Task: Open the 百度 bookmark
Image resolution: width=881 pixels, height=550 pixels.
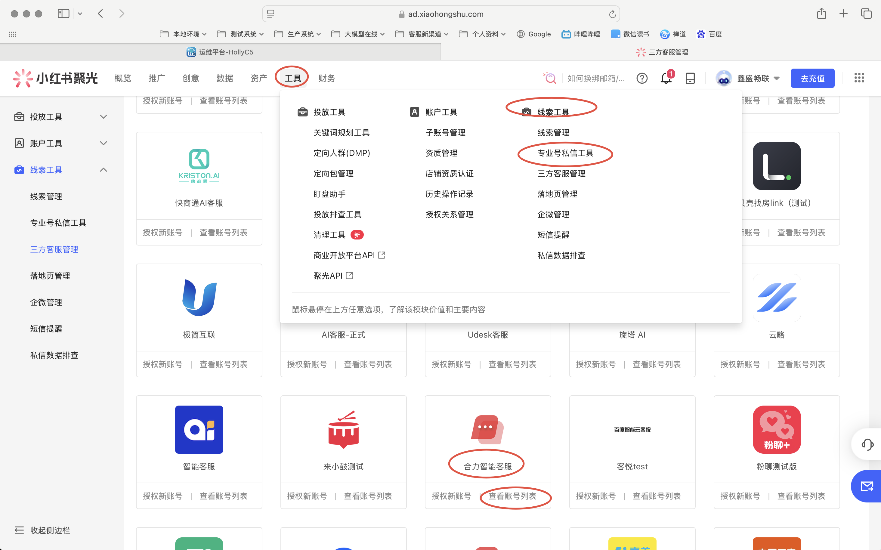Action: click(x=709, y=34)
